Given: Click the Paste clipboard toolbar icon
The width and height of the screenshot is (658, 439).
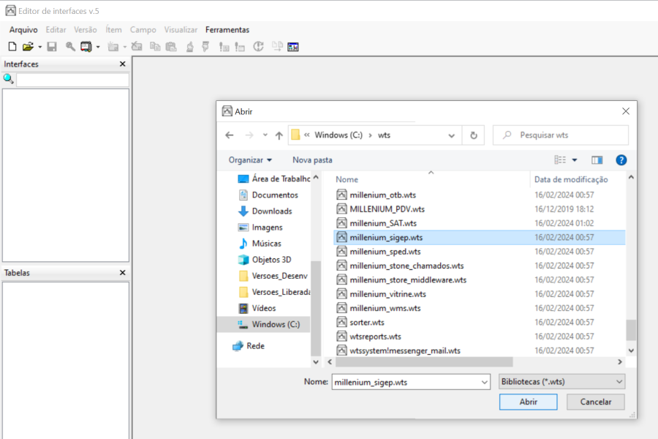Looking at the screenshot, I should pyautogui.click(x=171, y=47).
